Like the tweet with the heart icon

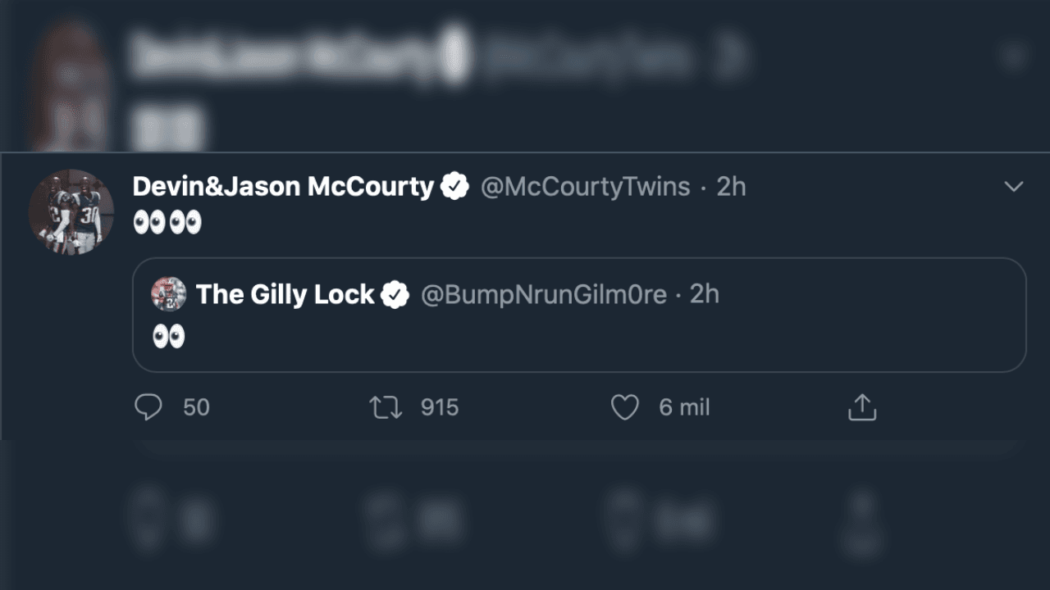(x=625, y=407)
